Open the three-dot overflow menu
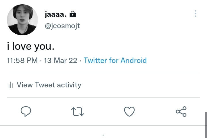The height and width of the screenshot is (138, 207). pyautogui.click(x=195, y=14)
